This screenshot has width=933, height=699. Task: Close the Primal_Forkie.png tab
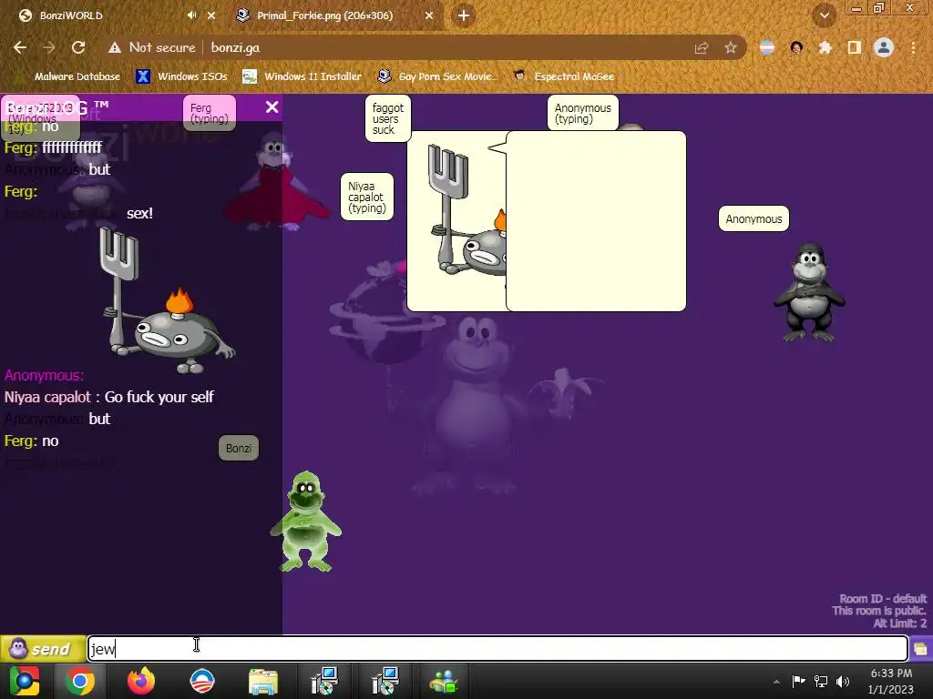[429, 15]
